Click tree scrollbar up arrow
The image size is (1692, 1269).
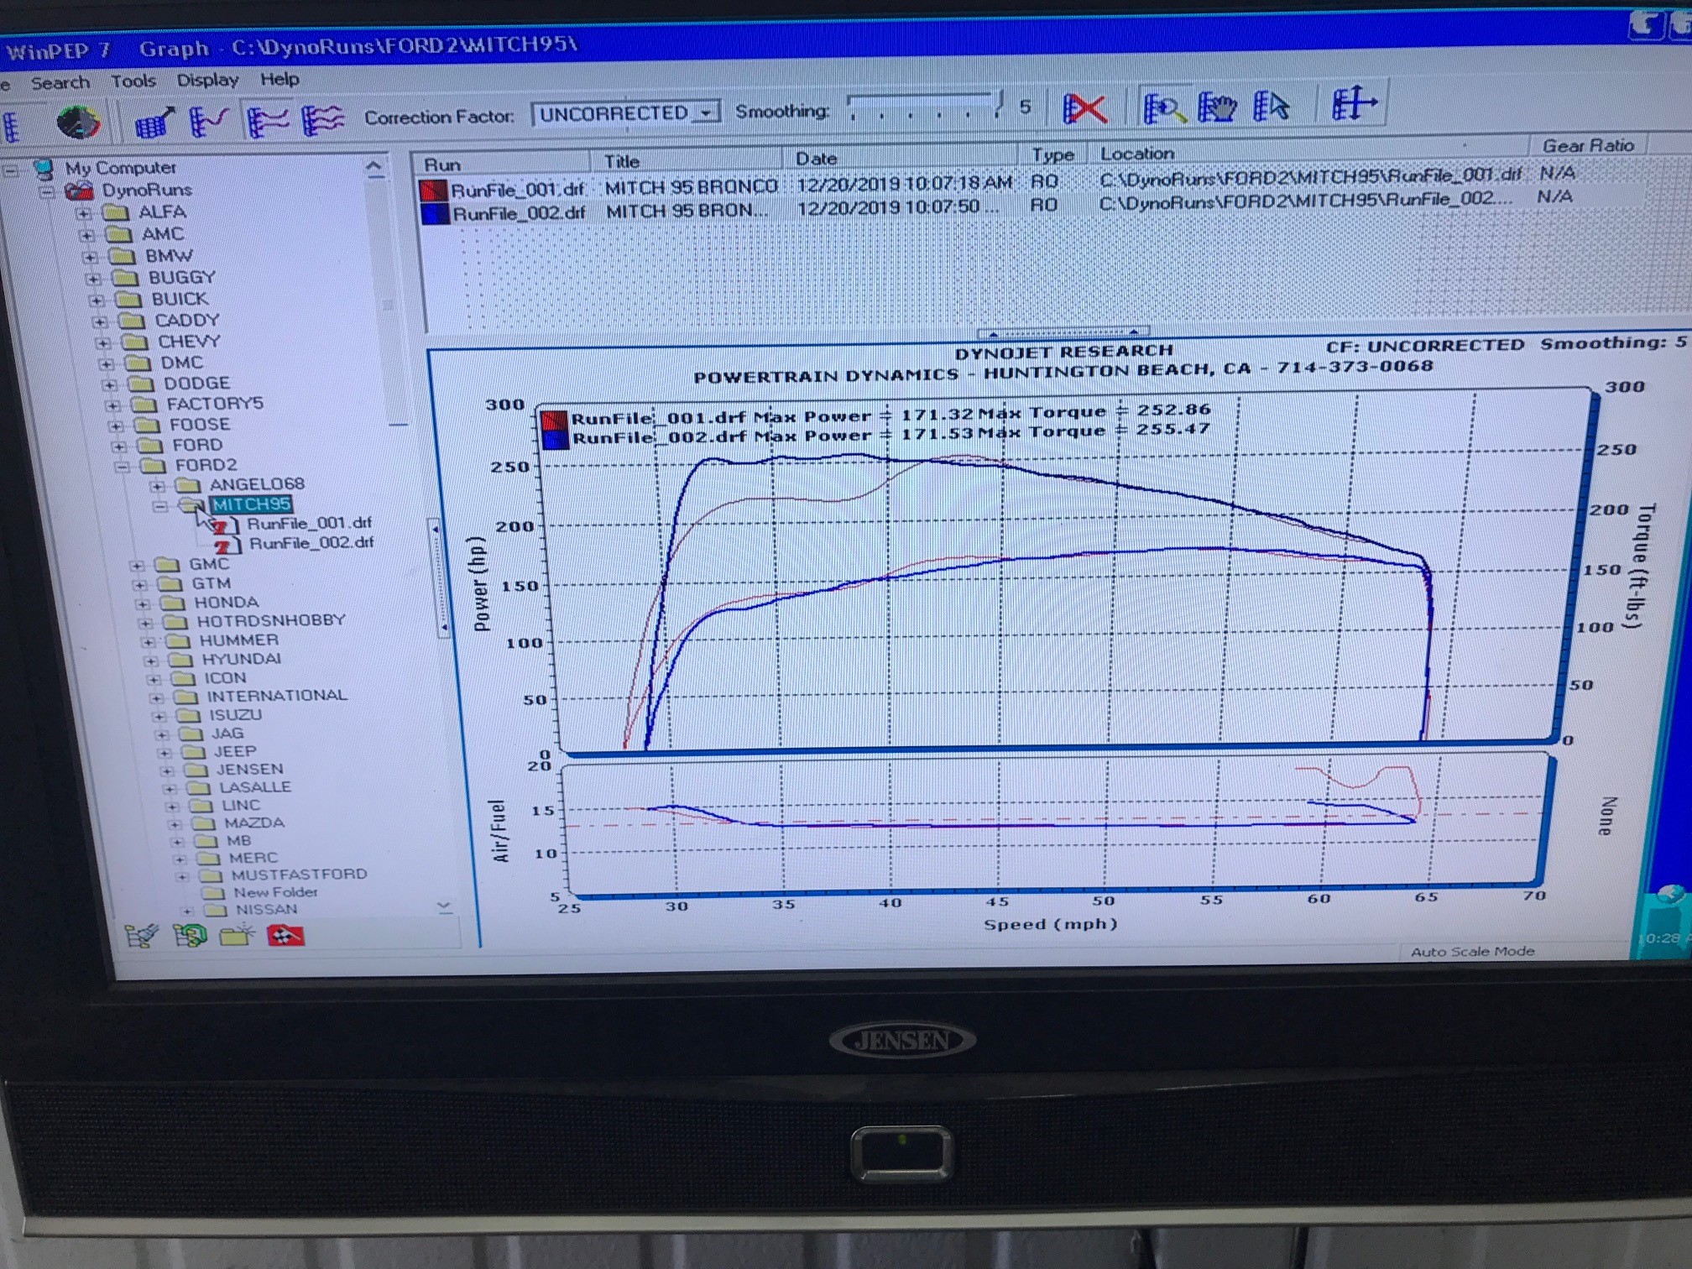[x=374, y=168]
